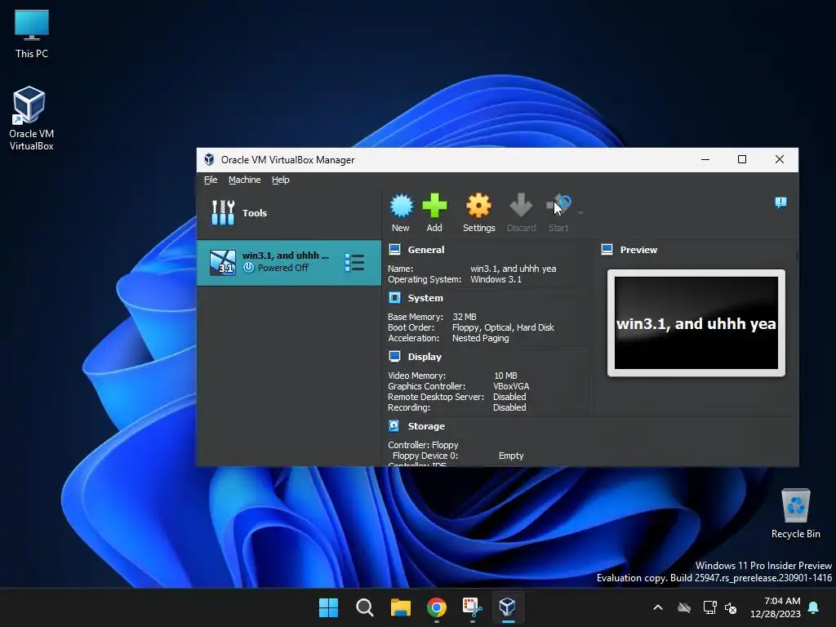This screenshot has width=836, height=627.
Task: Click the 'Nested Paging' acceleration value
Action: (480, 338)
